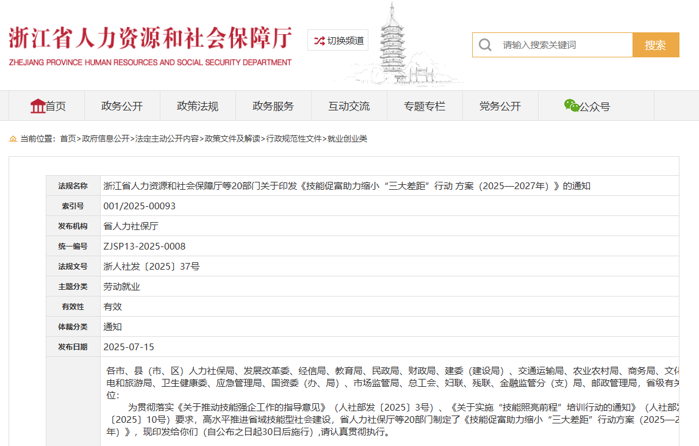Open the 政策法规 menu
The width and height of the screenshot is (699, 446).
198,106
